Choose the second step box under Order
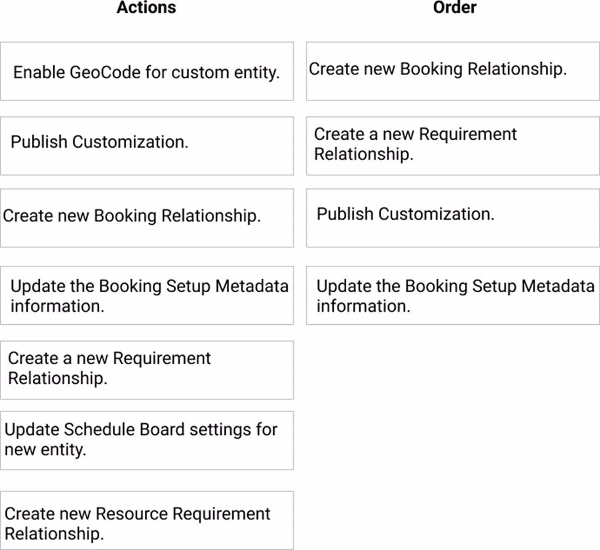 click(x=452, y=144)
